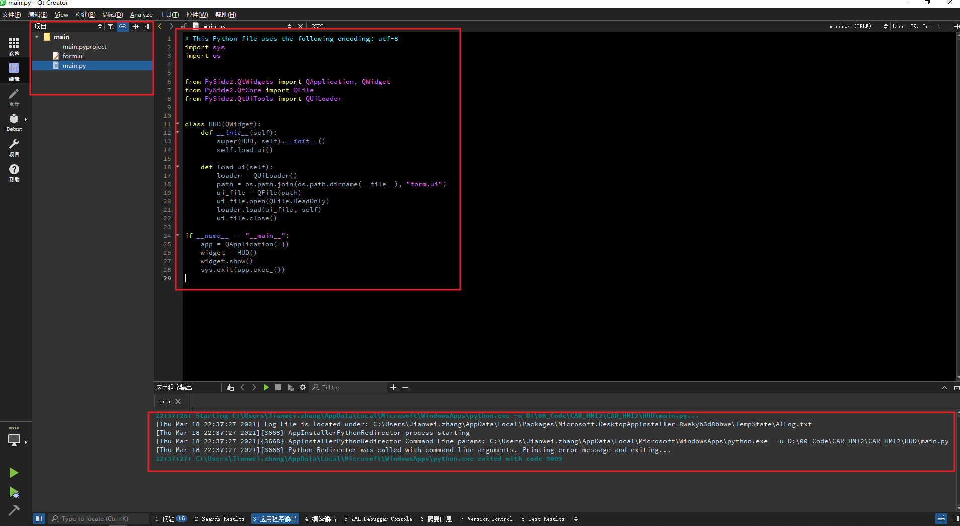960x526 pixels.
Task: Fold the load_ui method at line 16
Action: click(x=178, y=167)
